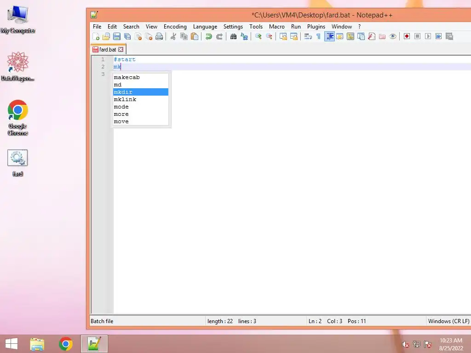Open File Explorer from the taskbar
The height and width of the screenshot is (353, 471).
tap(37, 344)
